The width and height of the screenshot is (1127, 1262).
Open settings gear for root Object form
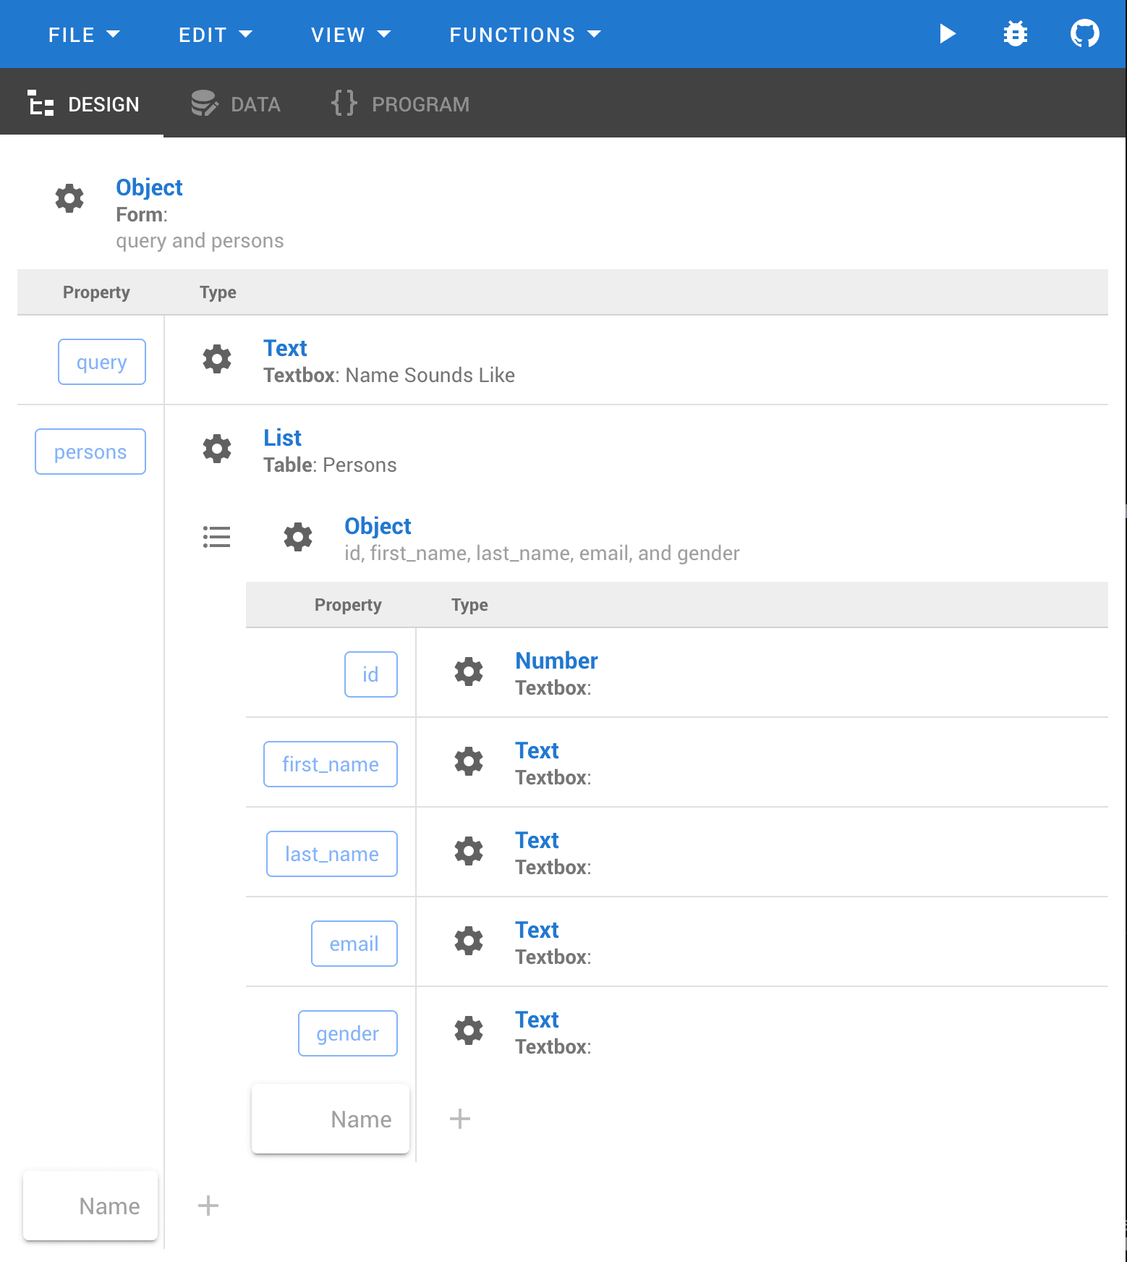(x=69, y=198)
